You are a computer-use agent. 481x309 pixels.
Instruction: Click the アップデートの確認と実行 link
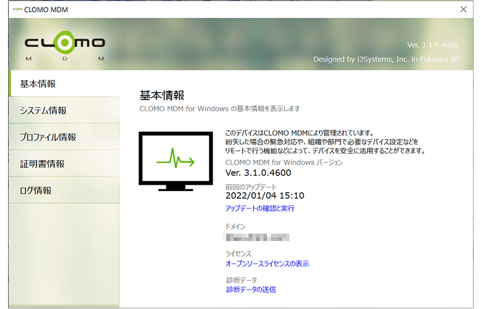tap(260, 208)
